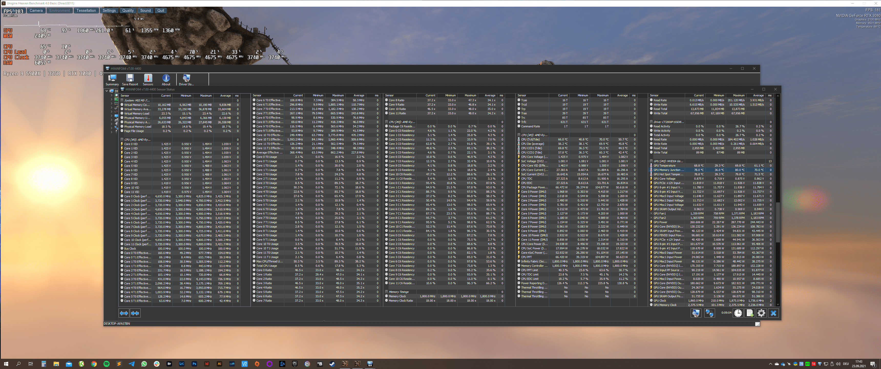Click the blue X close sensors button
Image resolution: width=881 pixels, height=369 pixels.
pos(773,313)
